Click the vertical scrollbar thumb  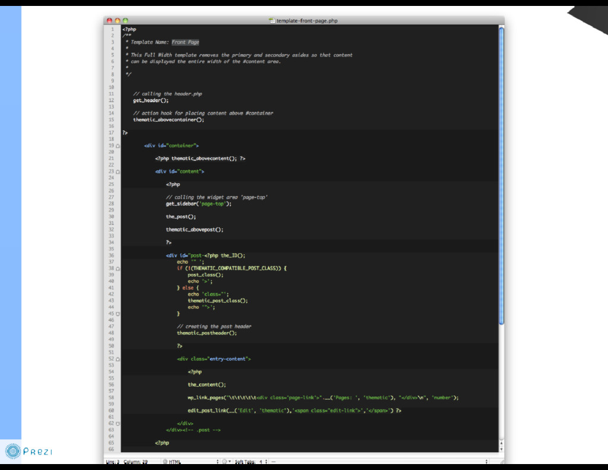pyautogui.click(x=501, y=176)
